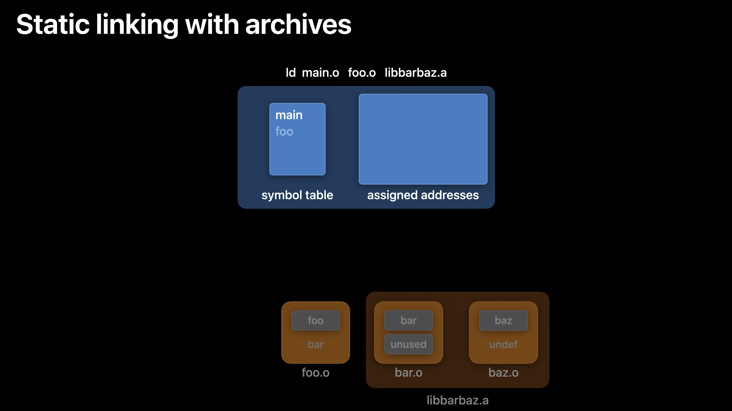Screen dimensions: 732x411
Task: Click the 'libbarbaz.a' archive label at bottom
Action: (x=457, y=400)
